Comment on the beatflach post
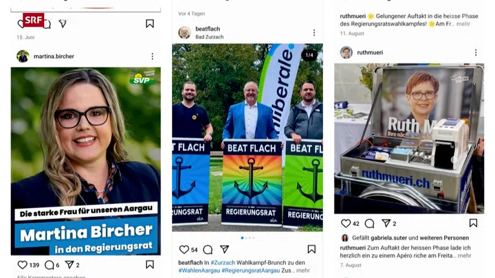495x278 pixels. (x=208, y=250)
